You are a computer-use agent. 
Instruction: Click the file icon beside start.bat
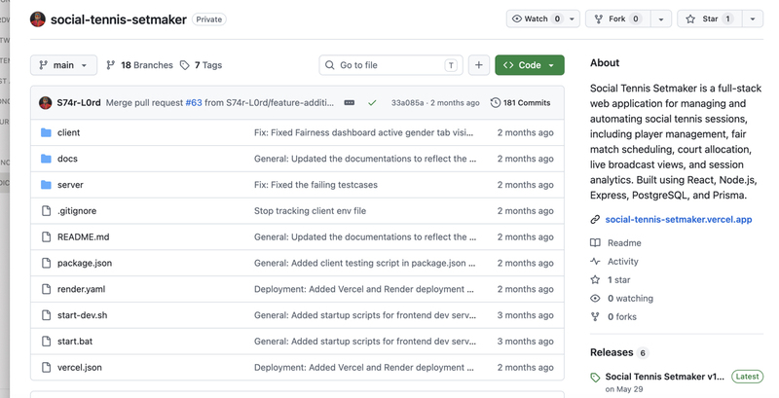46,341
